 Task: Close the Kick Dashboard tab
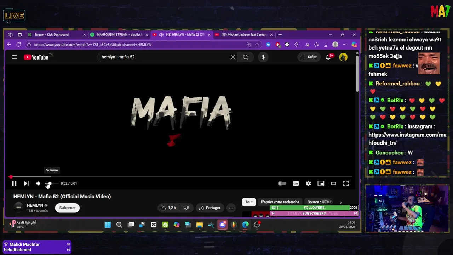click(84, 35)
